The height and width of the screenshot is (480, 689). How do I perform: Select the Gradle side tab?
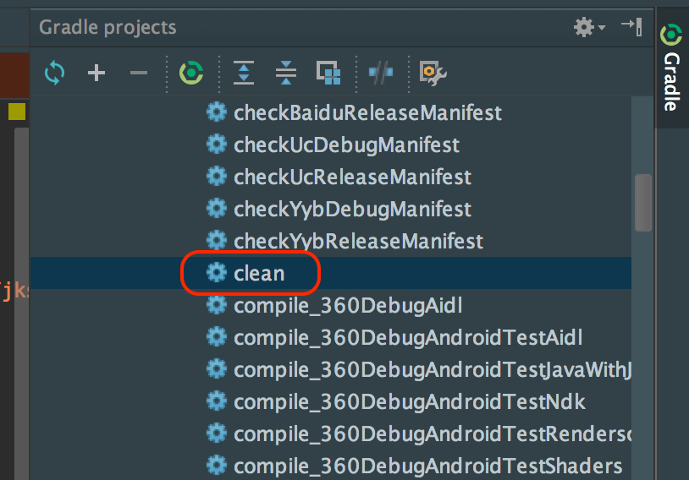(x=671, y=71)
